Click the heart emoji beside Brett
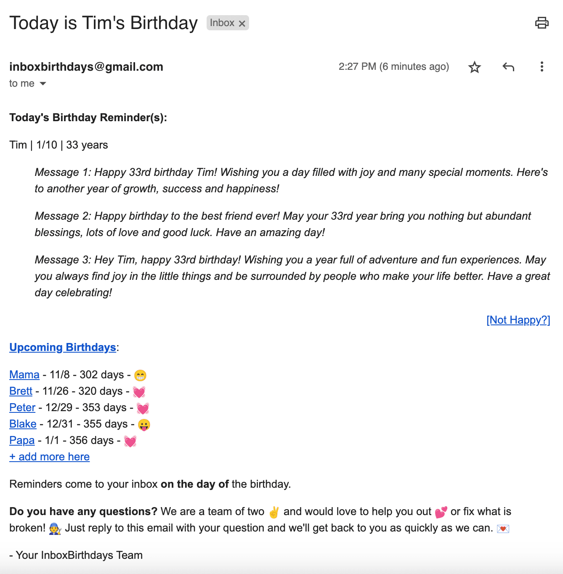 (139, 392)
